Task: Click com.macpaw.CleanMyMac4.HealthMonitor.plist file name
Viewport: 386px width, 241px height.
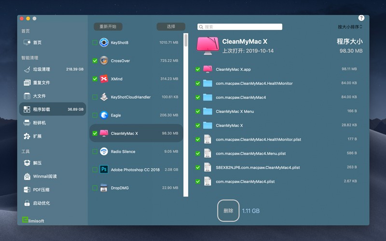Action: point(258,139)
